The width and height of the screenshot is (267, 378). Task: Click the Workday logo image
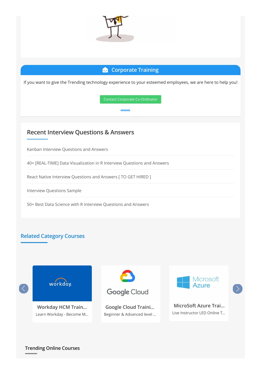62,283
